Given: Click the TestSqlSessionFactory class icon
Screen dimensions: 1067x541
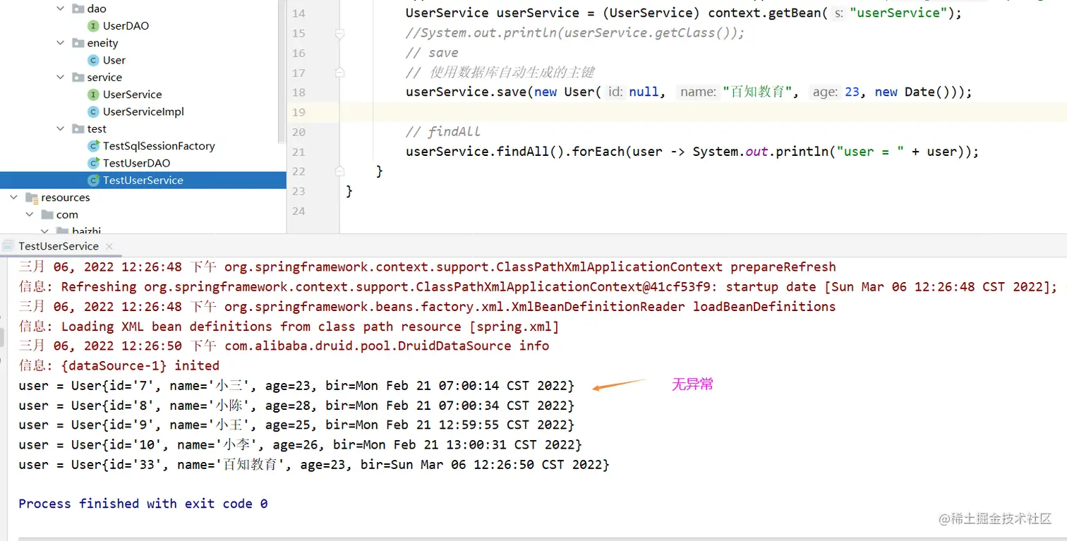Looking at the screenshot, I should coord(93,146).
